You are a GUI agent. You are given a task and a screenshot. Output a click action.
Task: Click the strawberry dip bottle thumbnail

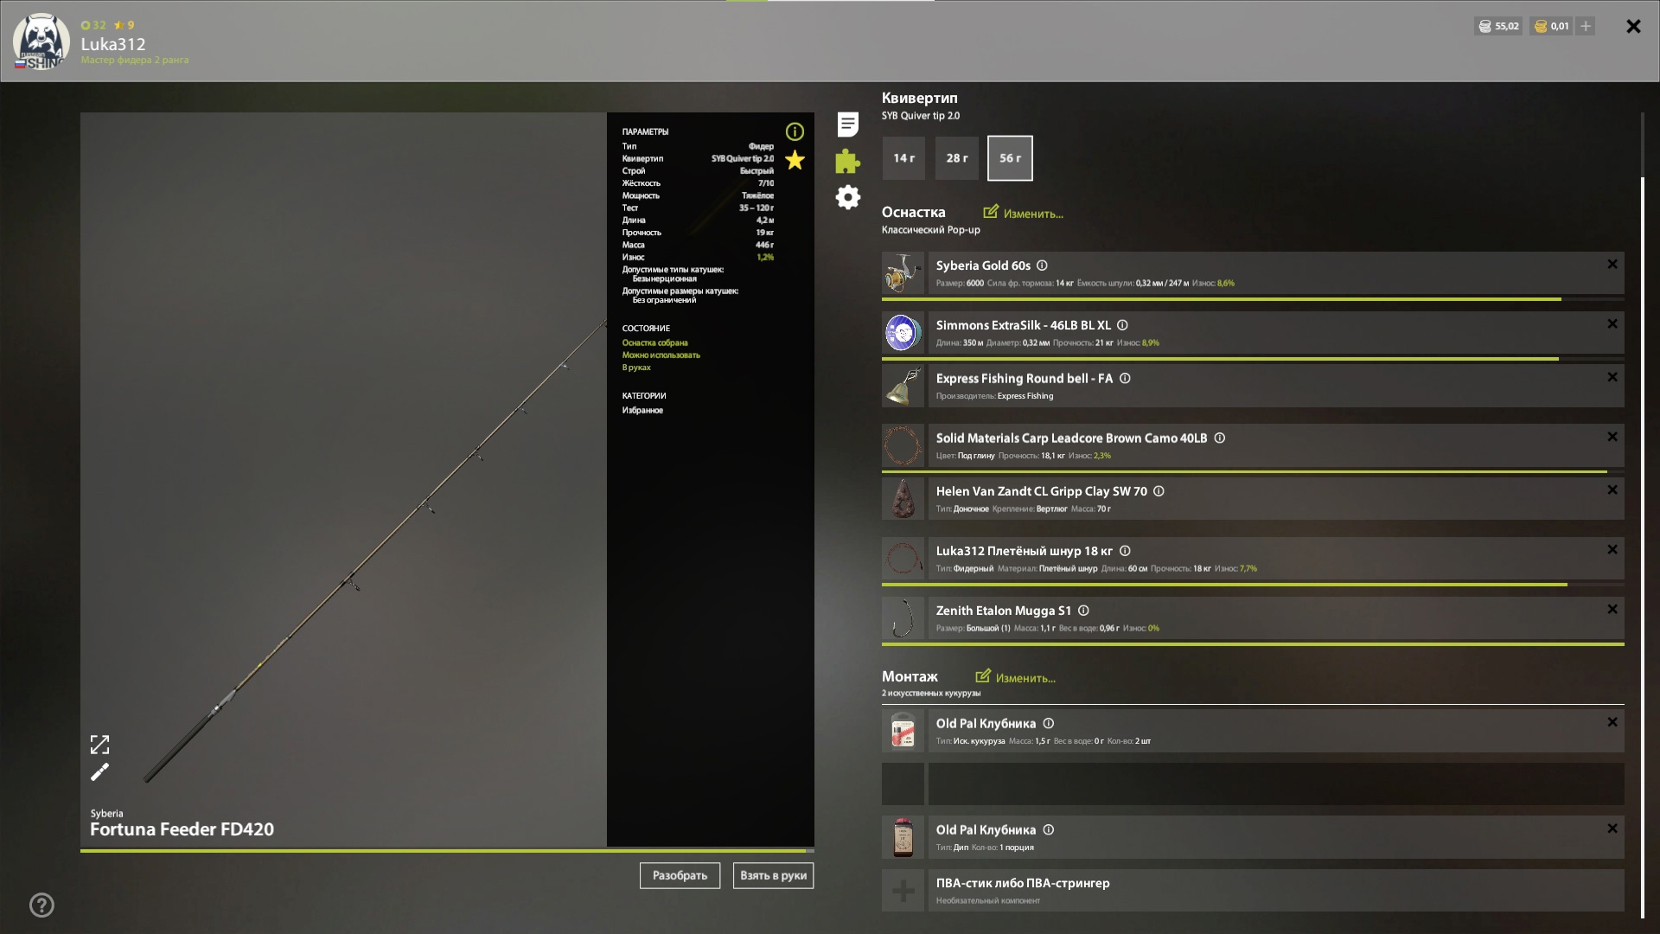coord(903,837)
